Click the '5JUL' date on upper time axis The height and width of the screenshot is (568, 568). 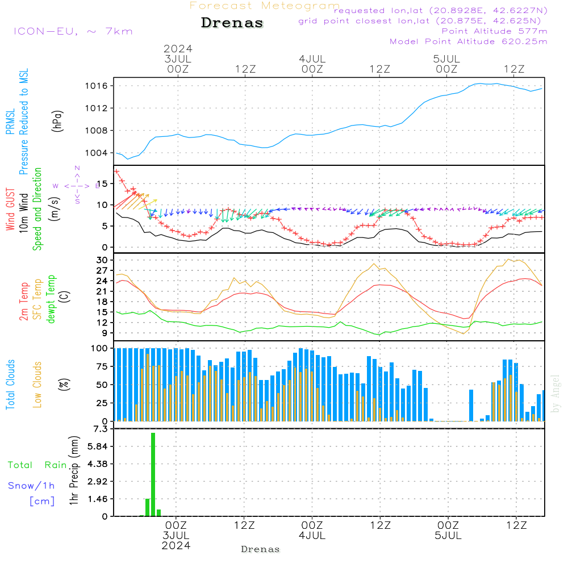point(446,59)
